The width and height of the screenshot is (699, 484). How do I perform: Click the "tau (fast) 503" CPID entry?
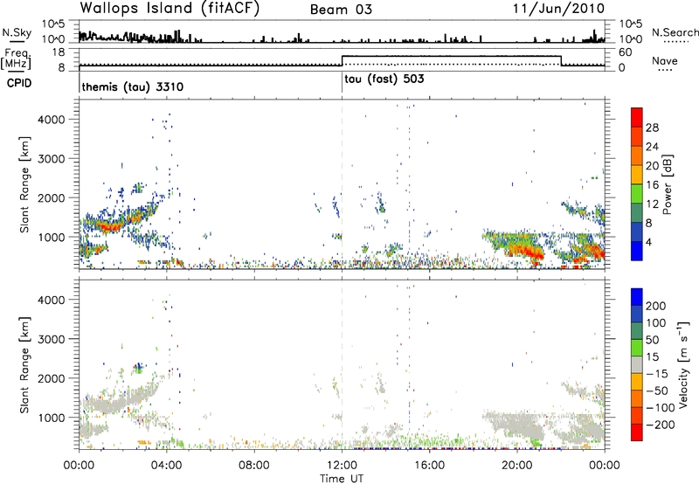[x=384, y=80]
